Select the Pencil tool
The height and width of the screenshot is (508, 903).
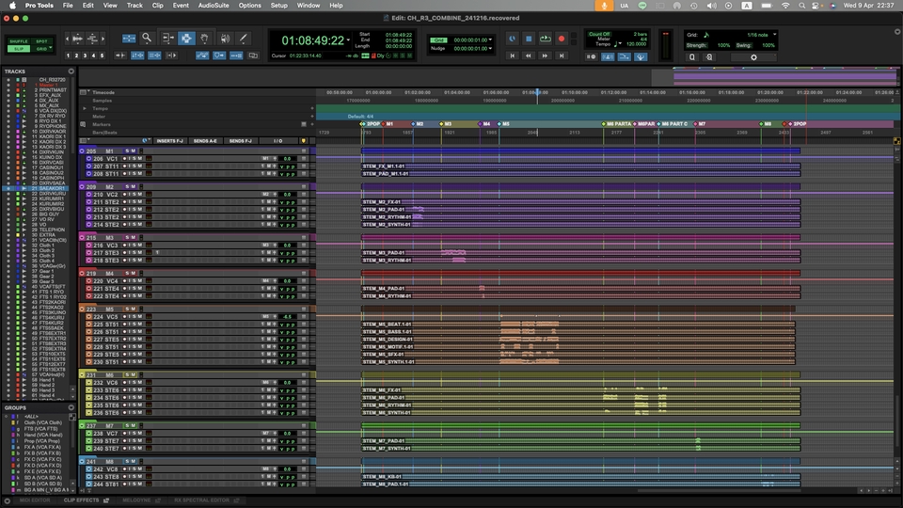point(244,39)
